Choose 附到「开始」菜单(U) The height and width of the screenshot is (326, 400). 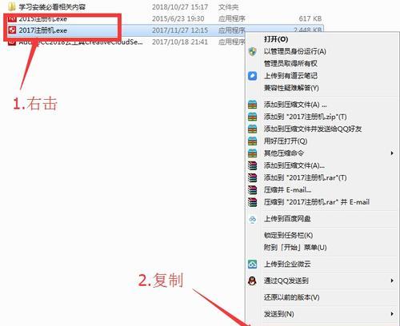click(x=295, y=248)
